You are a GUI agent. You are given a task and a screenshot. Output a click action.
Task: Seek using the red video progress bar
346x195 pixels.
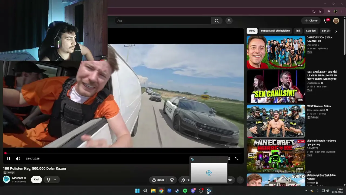click(x=124, y=153)
